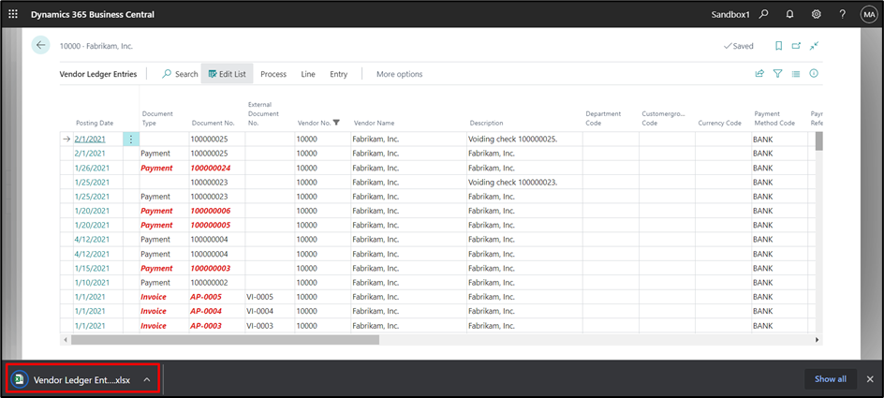Open posting date 1/26/2021 link
This screenshot has height=398, width=884.
[92, 168]
